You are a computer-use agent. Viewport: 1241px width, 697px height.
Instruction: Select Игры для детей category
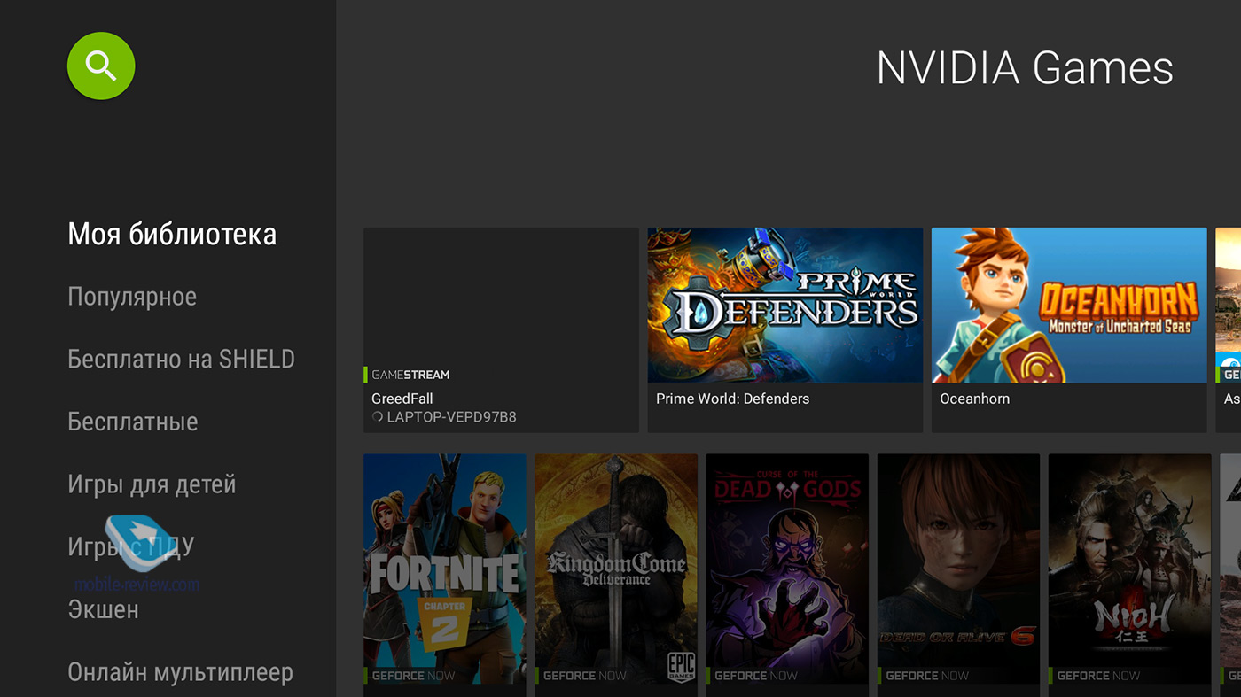coord(152,484)
